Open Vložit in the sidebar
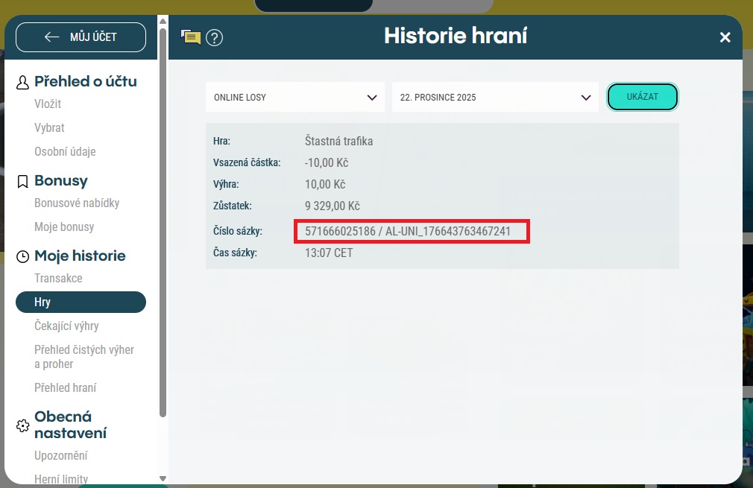This screenshot has height=488, width=753. (48, 104)
